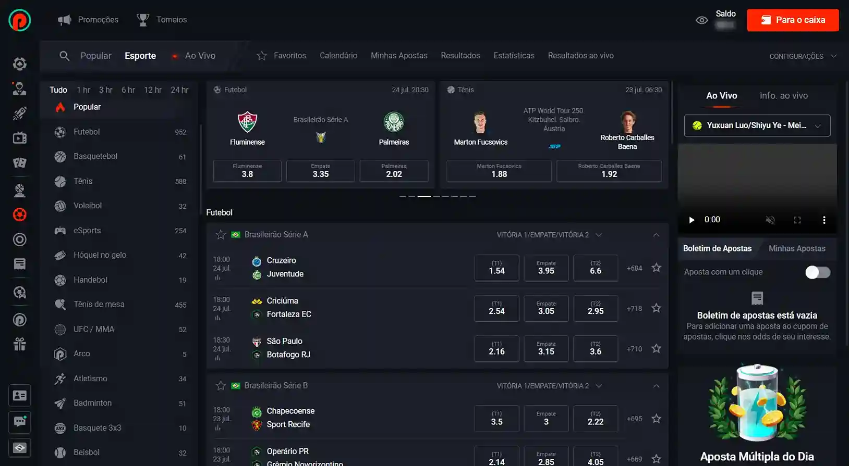The width and height of the screenshot is (849, 466).
Task: Favorite the Brasileirão Série A league star
Action: pos(221,235)
